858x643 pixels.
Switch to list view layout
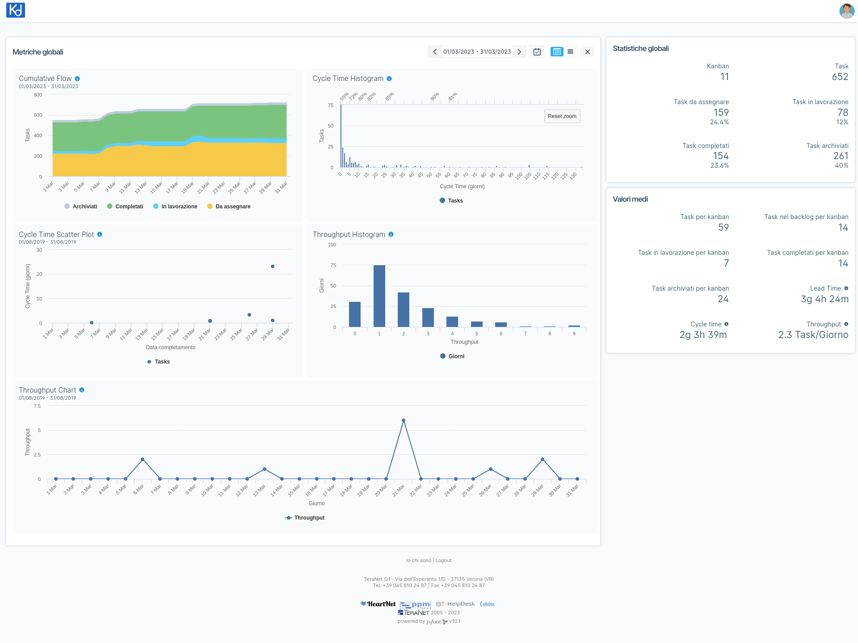click(x=570, y=52)
